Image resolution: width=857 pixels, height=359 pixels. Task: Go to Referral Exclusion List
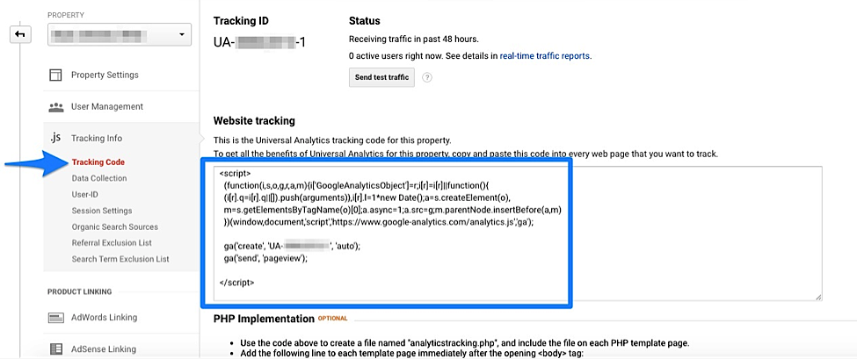click(112, 243)
